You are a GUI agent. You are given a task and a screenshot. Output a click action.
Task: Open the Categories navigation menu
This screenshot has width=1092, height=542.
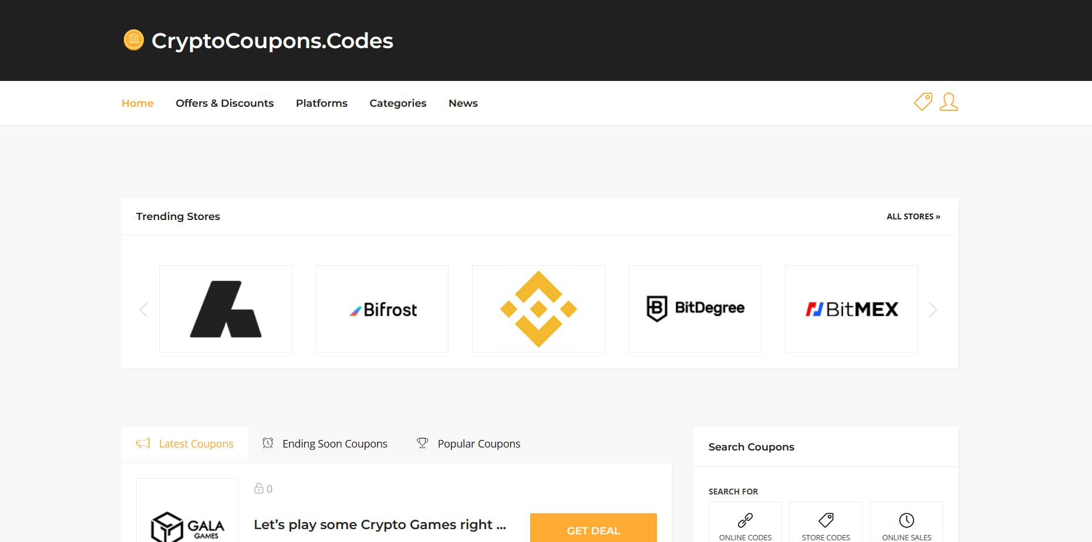(x=397, y=103)
